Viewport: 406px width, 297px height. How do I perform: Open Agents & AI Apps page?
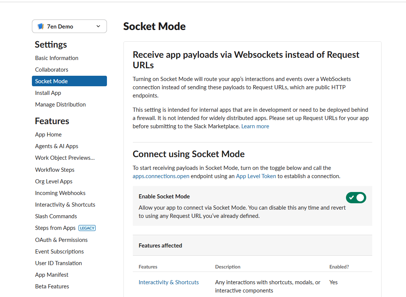(57, 146)
